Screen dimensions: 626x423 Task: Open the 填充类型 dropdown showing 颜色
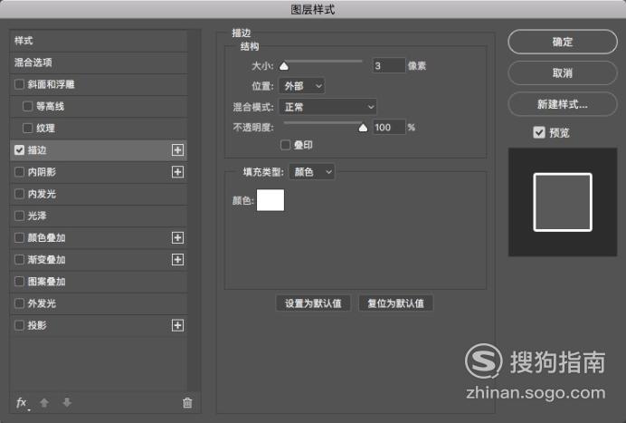[x=312, y=172]
